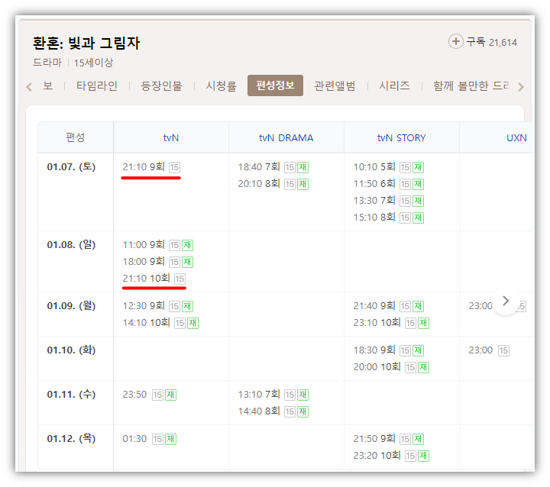The height and width of the screenshot is (487, 550).
Task: Open the 타임라인 tab
Action: (97, 86)
